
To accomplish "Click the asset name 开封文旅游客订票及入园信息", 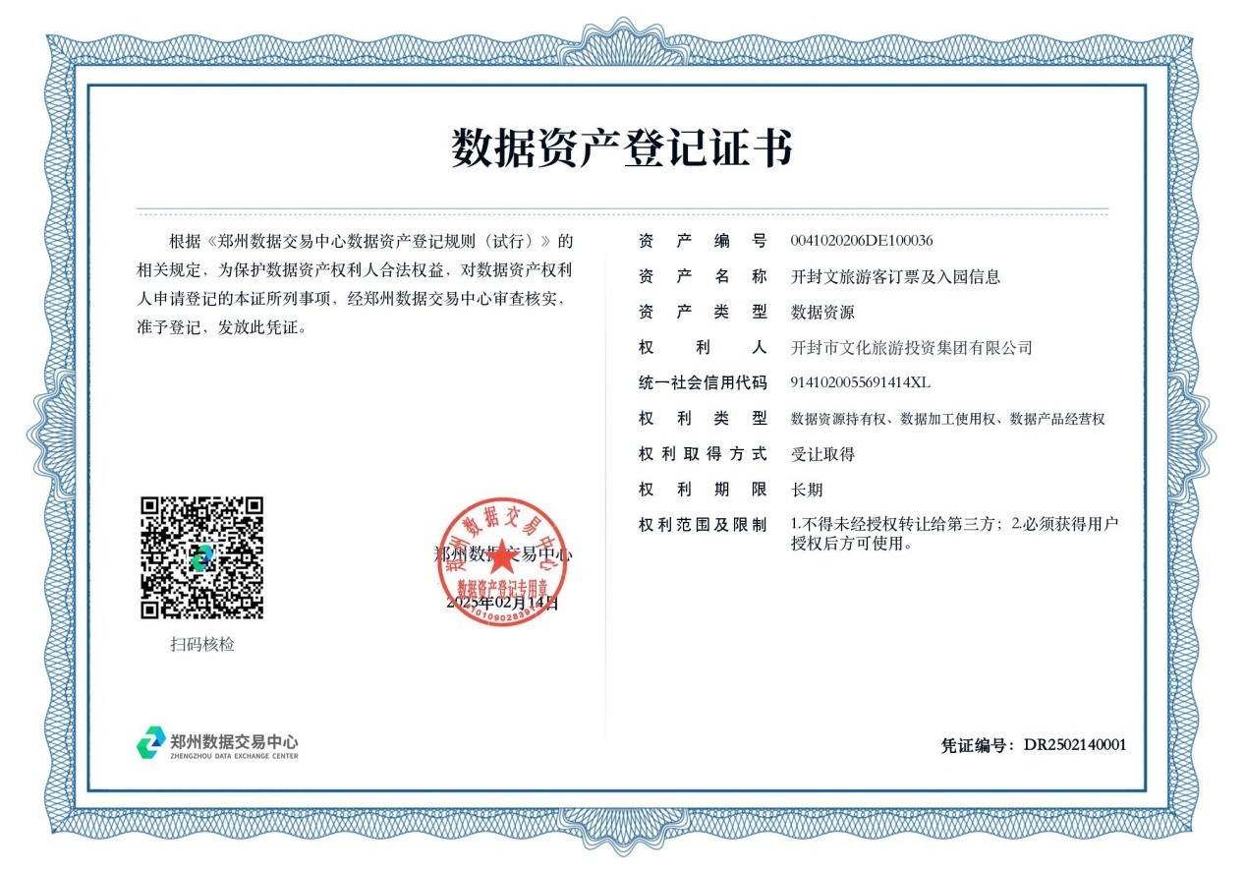I will tap(895, 277).
